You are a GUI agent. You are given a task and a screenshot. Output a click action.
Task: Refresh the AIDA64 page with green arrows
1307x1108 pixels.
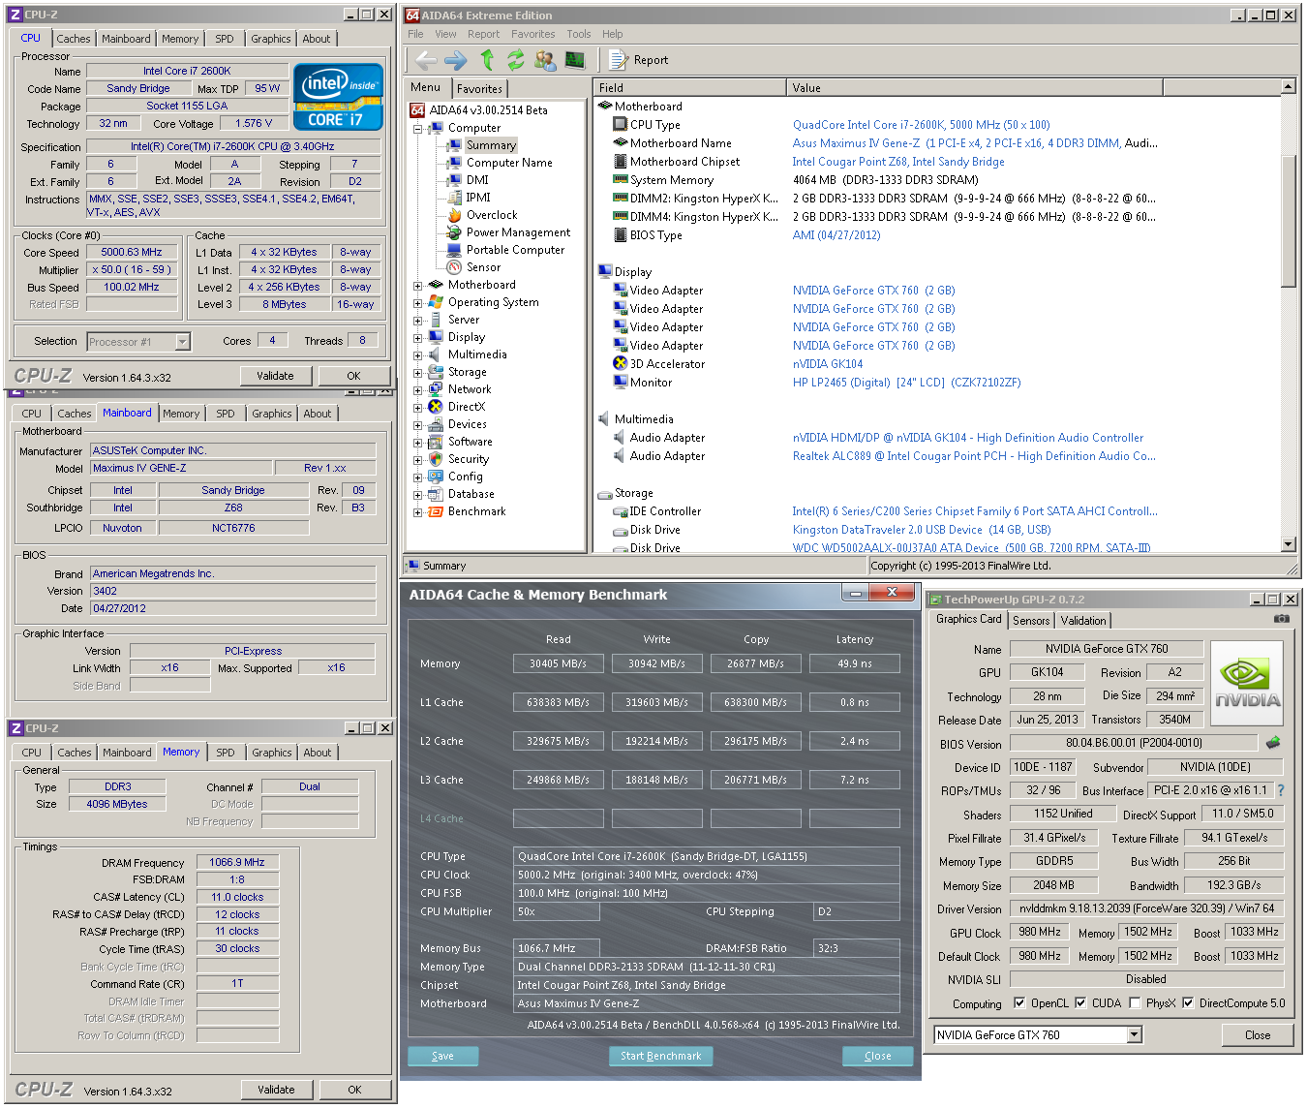pyautogui.click(x=515, y=60)
